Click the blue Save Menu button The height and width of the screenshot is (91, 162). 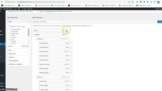[x=160, y=22]
